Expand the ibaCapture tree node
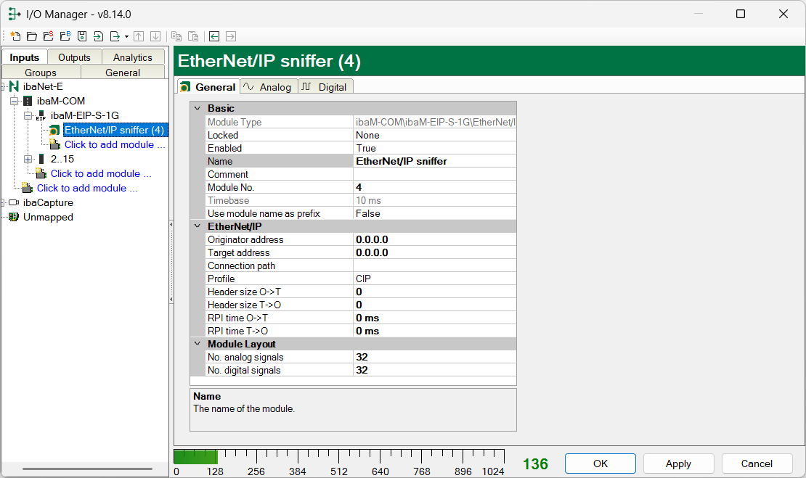 point(3,203)
